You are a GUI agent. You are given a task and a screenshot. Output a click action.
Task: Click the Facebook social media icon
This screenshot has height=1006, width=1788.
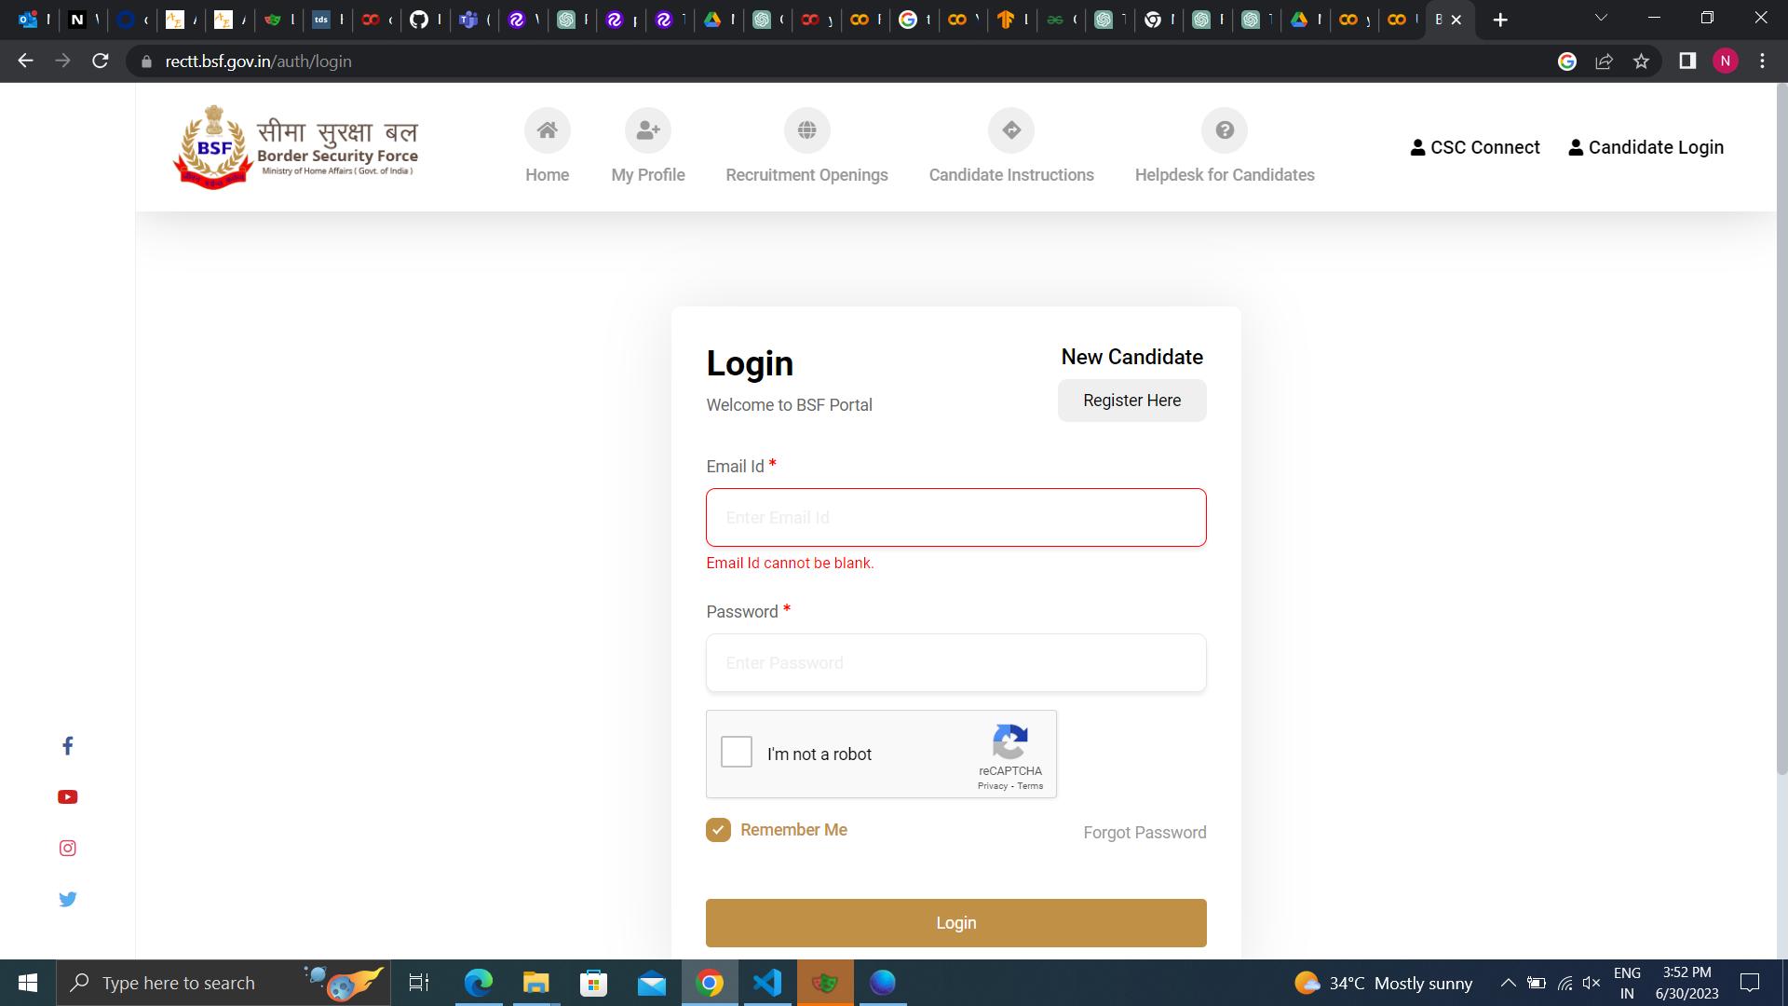[x=68, y=747]
